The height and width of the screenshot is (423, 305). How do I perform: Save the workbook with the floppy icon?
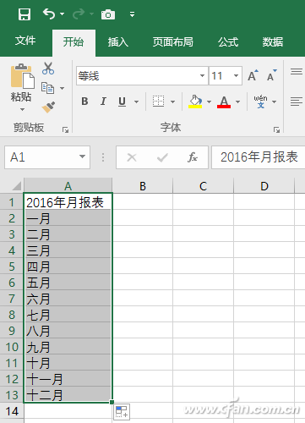25,14
